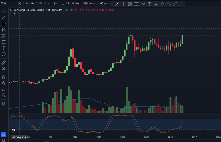Open the candlestick chart type icon

pos(55,4)
